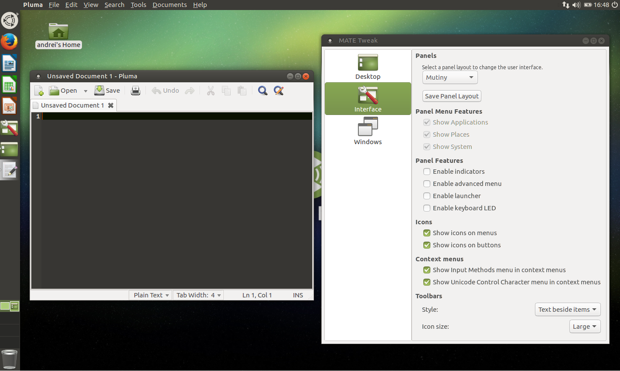Viewport: 620px width, 371px height.
Task: Click the Redo arrow icon
Action: tap(190, 91)
